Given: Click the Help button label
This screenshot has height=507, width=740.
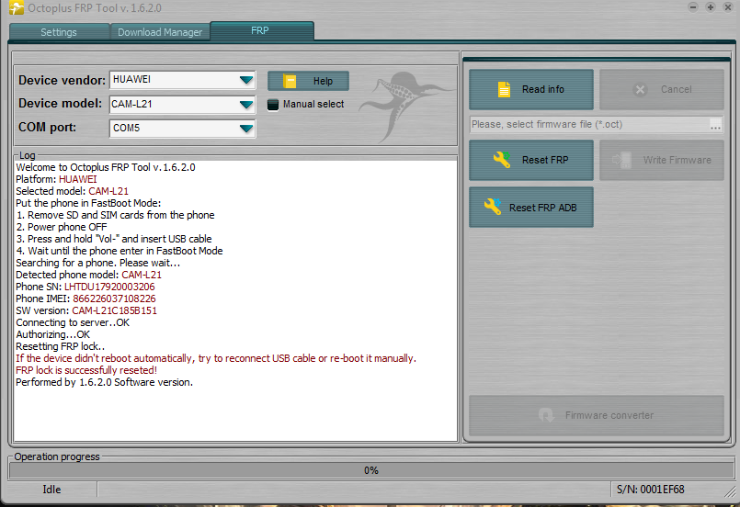Looking at the screenshot, I should pos(323,81).
